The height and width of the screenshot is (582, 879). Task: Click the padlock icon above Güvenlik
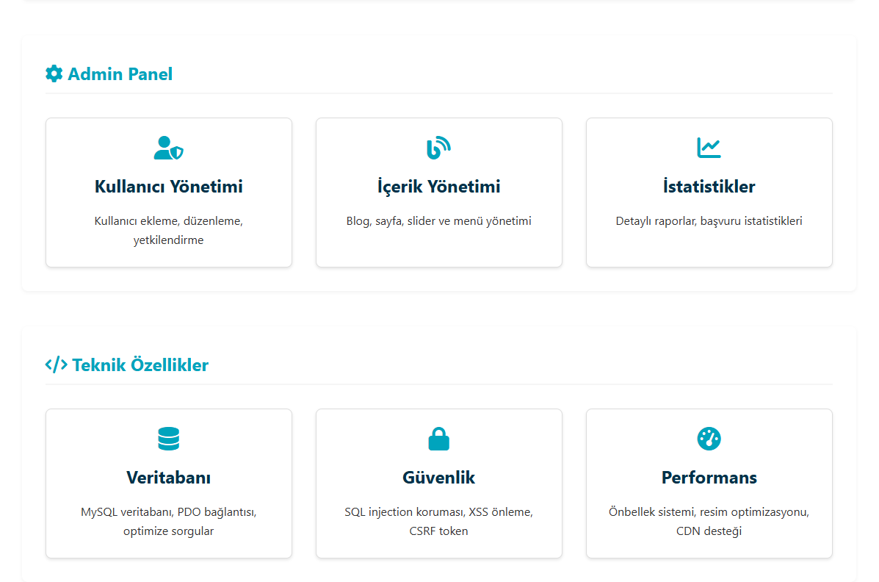tap(438, 439)
